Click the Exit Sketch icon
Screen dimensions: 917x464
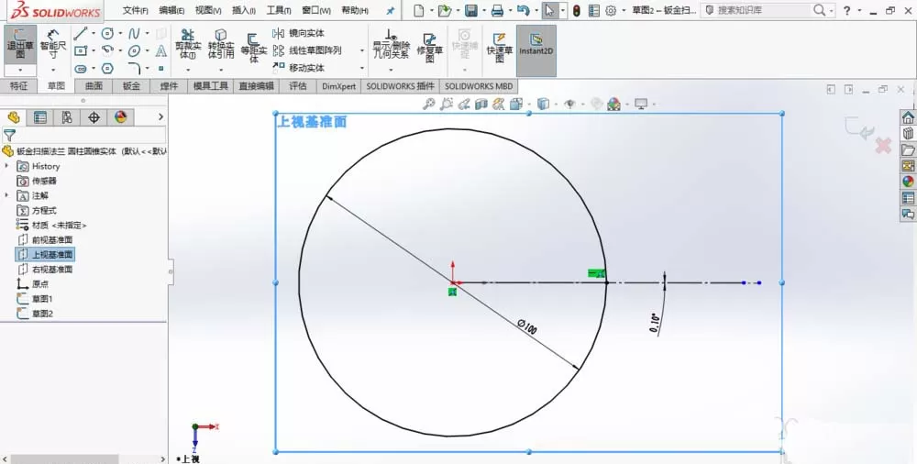click(20, 44)
